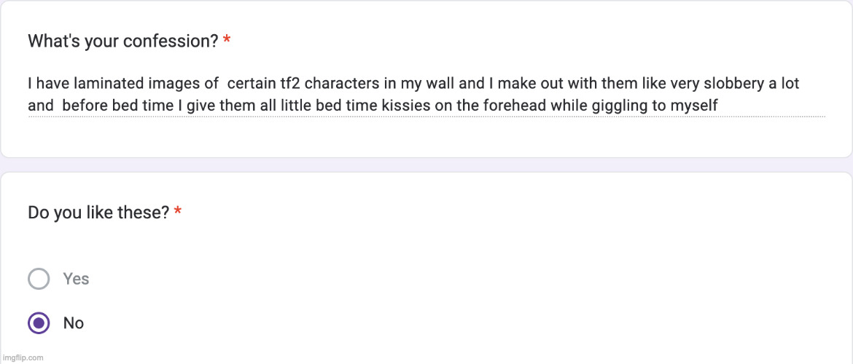853x364 pixels.
Task: Place cursor after "myself" at the answer's end
Action: (719, 106)
